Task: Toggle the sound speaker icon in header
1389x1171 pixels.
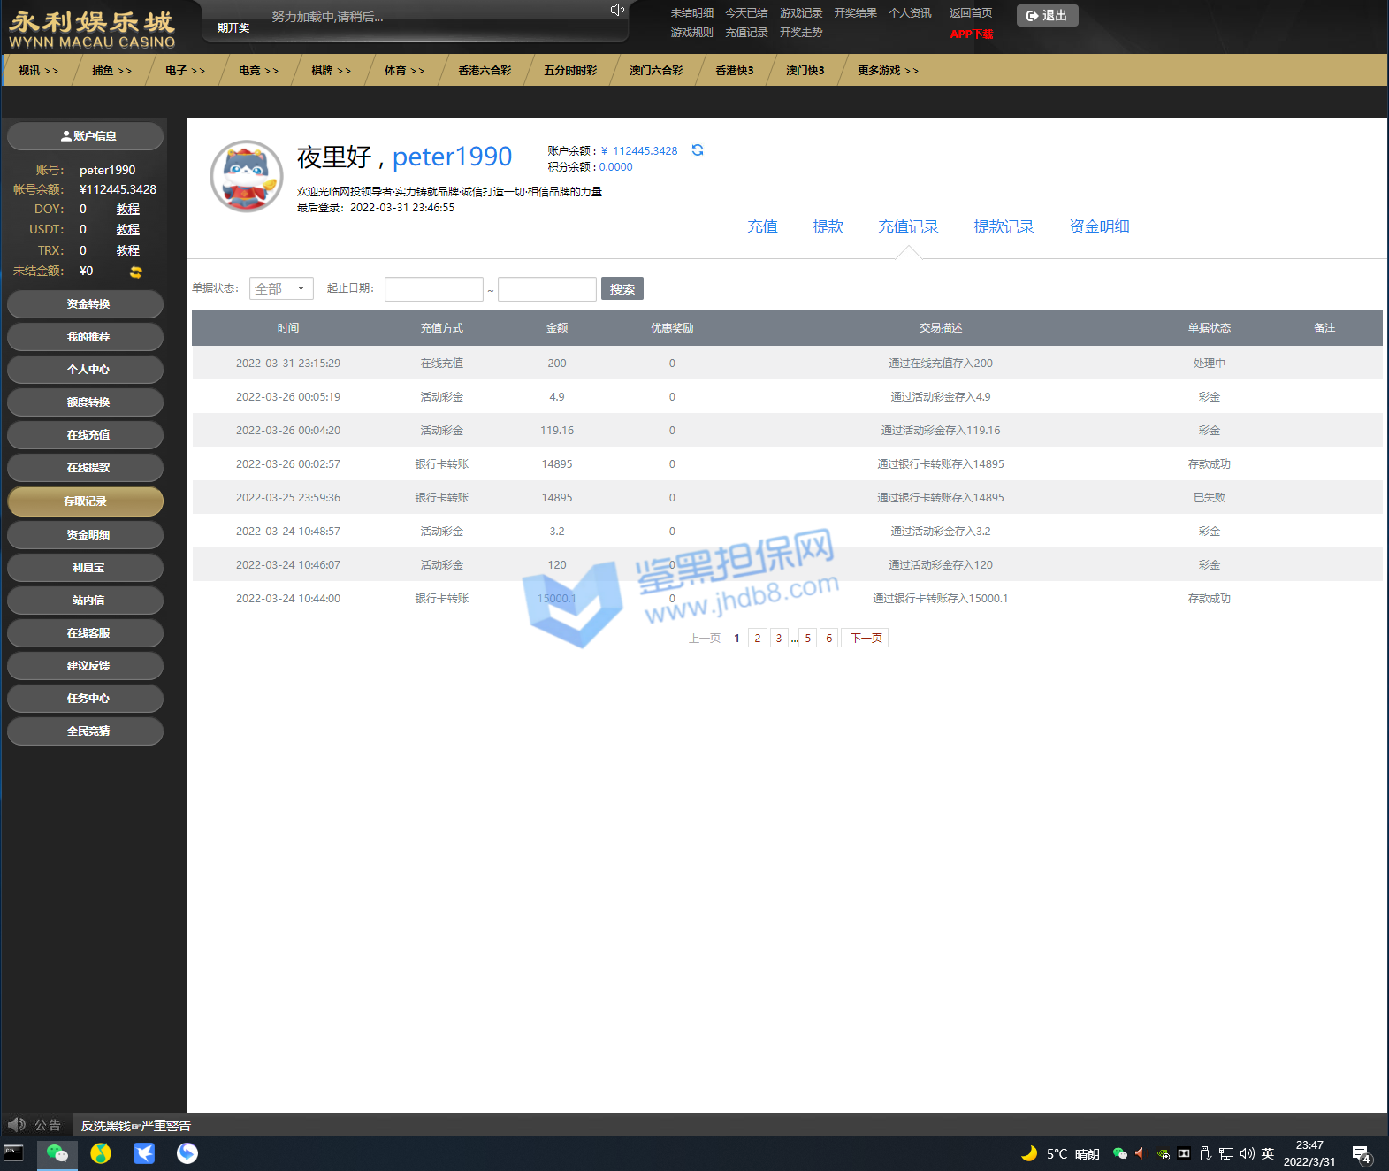Action: [x=617, y=10]
